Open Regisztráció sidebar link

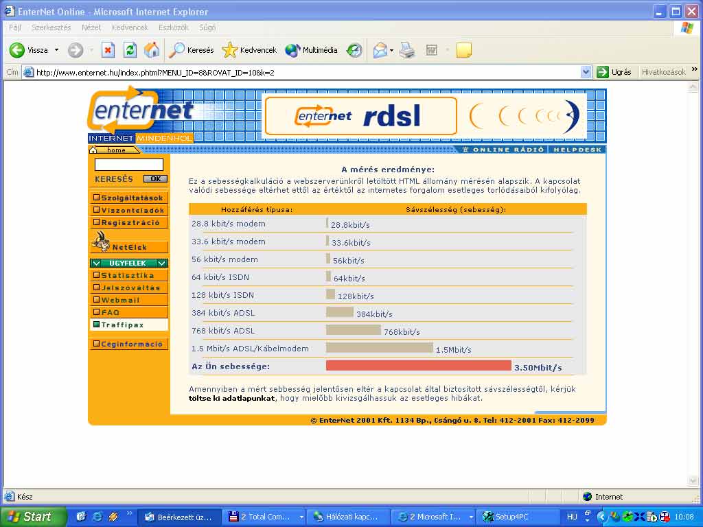[x=128, y=222]
